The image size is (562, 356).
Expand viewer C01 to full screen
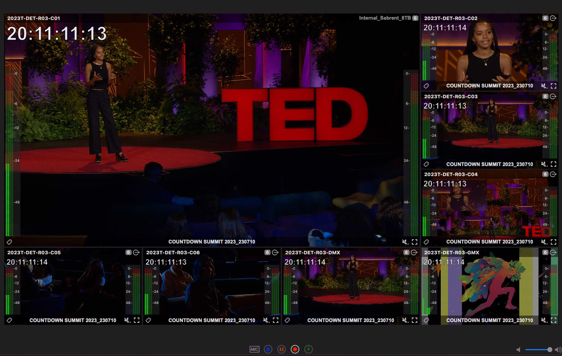tap(415, 242)
